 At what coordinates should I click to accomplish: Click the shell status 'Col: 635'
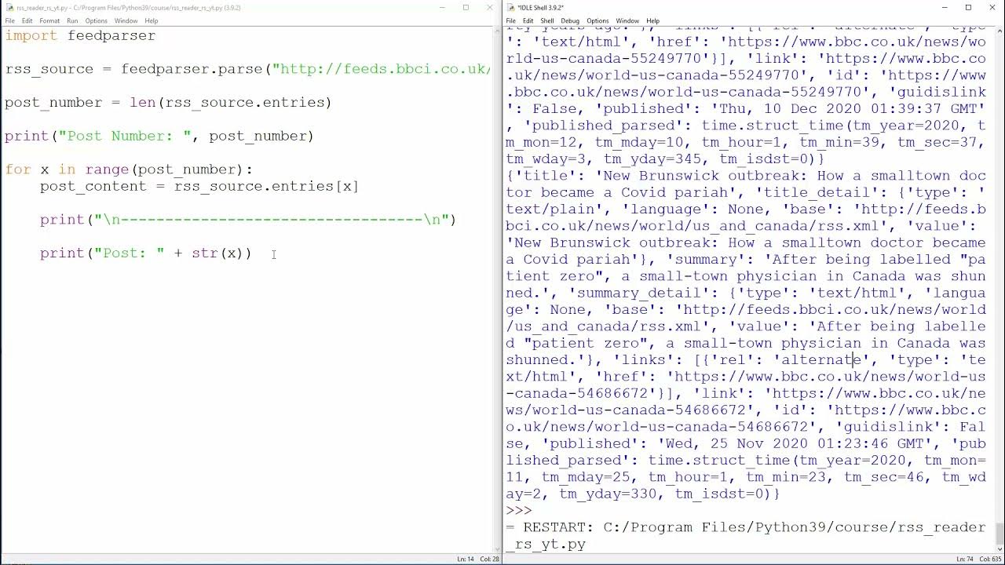[x=990, y=559]
